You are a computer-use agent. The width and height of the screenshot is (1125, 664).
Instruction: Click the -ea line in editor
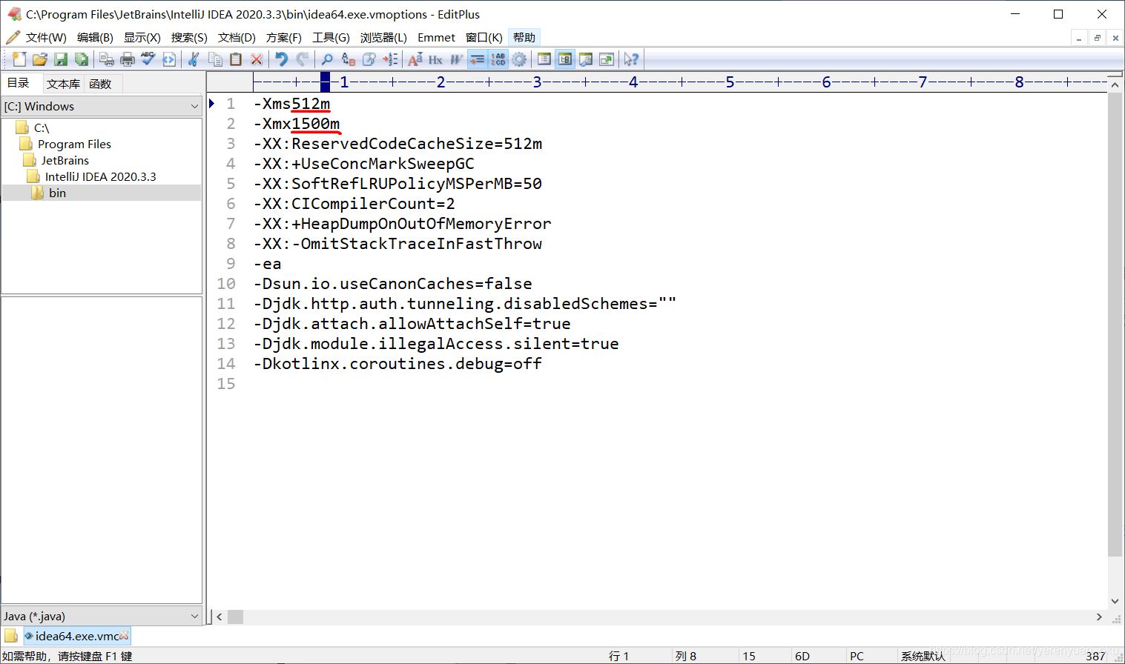[x=267, y=264]
